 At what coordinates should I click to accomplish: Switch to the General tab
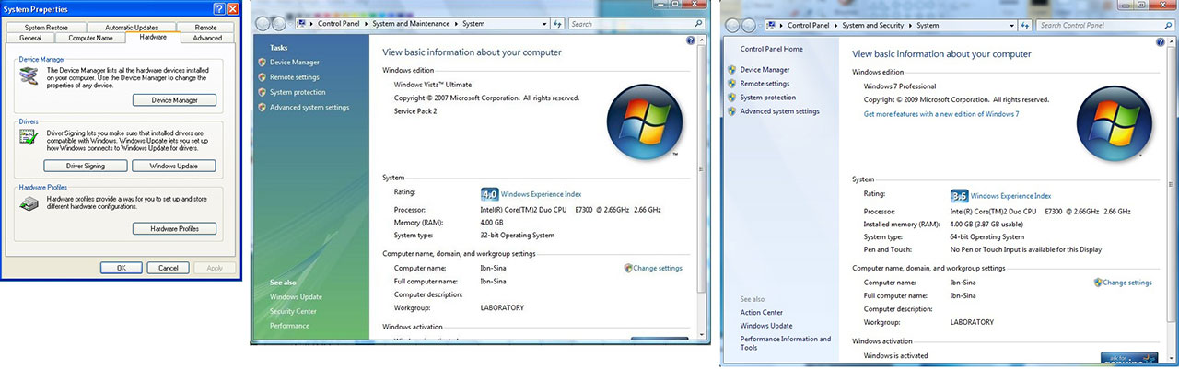[x=30, y=38]
